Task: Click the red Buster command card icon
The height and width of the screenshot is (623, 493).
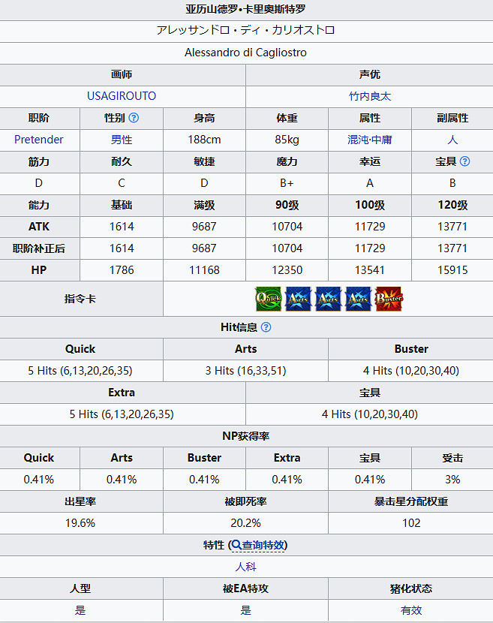Action: [389, 299]
